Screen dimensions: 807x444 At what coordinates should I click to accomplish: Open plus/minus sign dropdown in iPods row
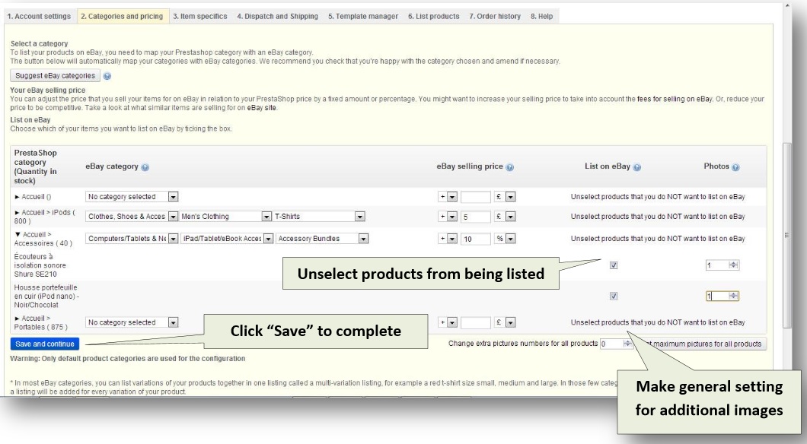(447, 217)
